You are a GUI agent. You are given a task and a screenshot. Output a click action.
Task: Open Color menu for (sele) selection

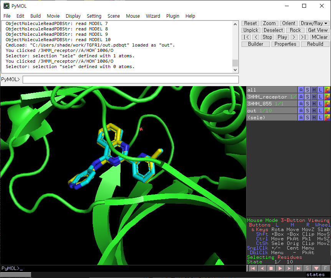[x=327, y=118]
